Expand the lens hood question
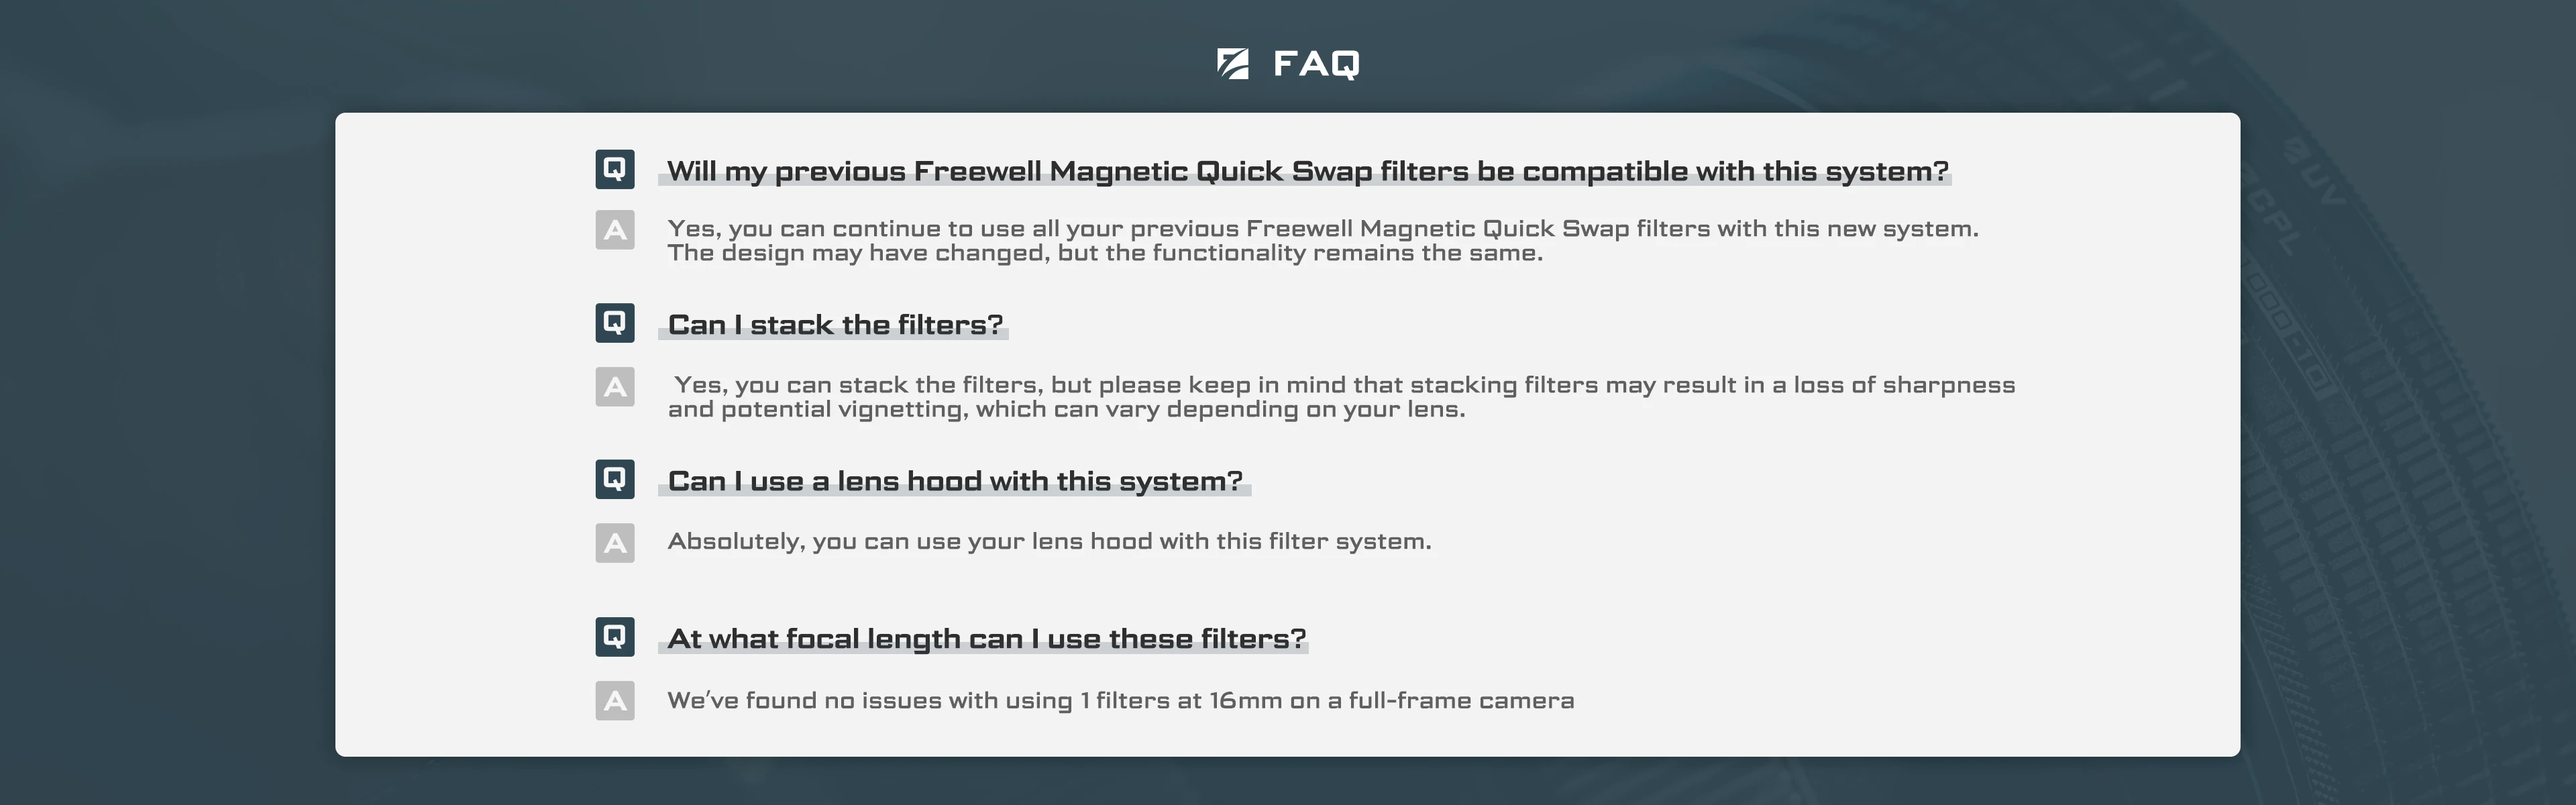2576x805 pixels. pyautogui.click(x=955, y=482)
